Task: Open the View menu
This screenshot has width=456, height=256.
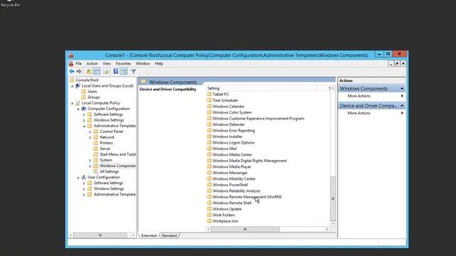Action: (x=106, y=63)
